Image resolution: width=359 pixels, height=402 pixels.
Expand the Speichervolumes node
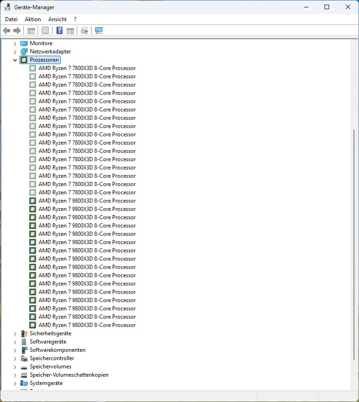(x=15, y=367)
